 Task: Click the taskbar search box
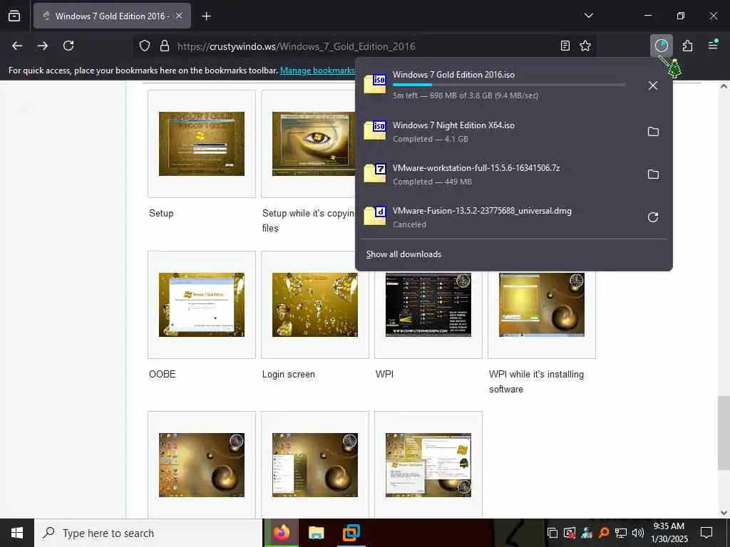click(148, 533)
